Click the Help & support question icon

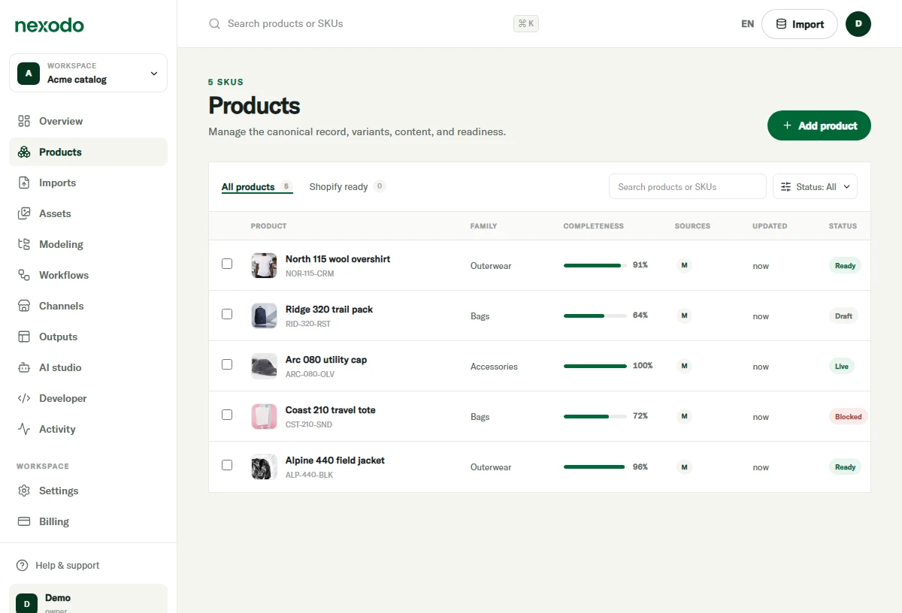[x=22, y=565]
